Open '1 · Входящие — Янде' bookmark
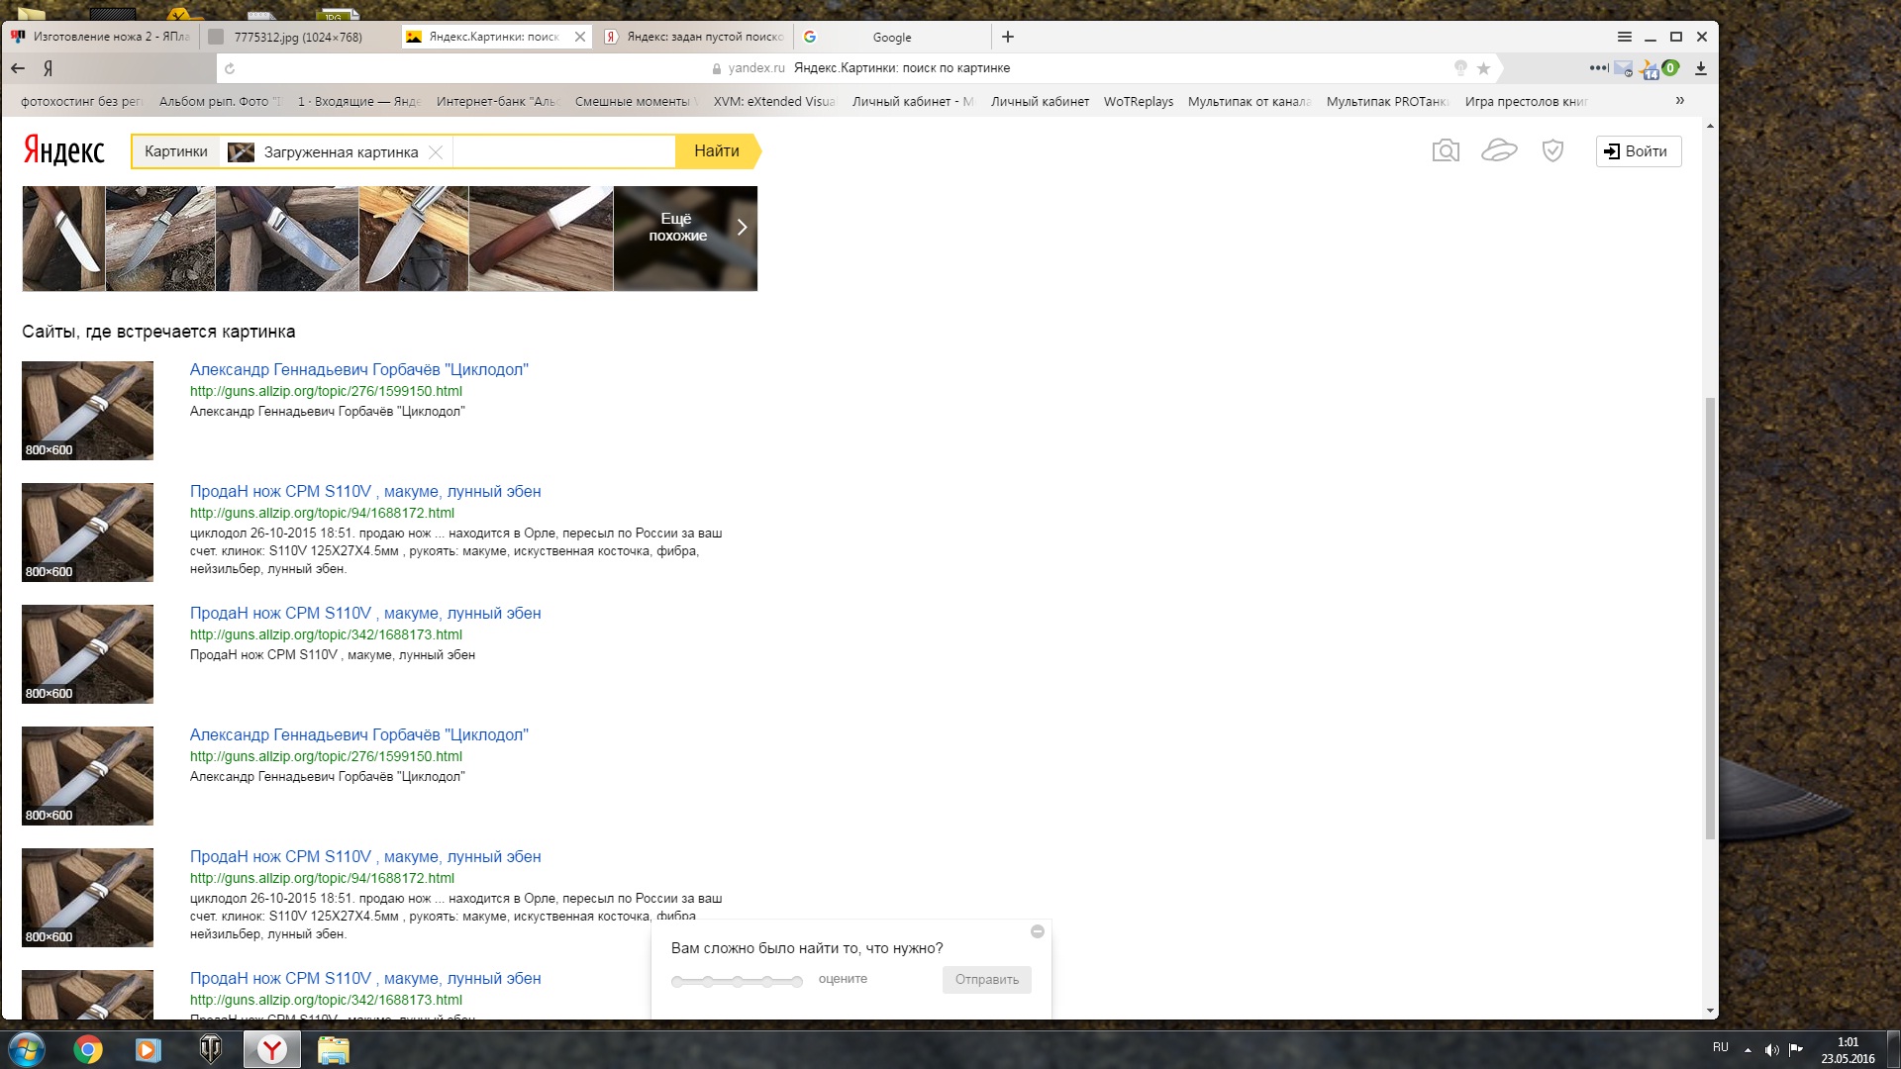The width and height of the screenshot is (1901, 1069). coord(358,101)
